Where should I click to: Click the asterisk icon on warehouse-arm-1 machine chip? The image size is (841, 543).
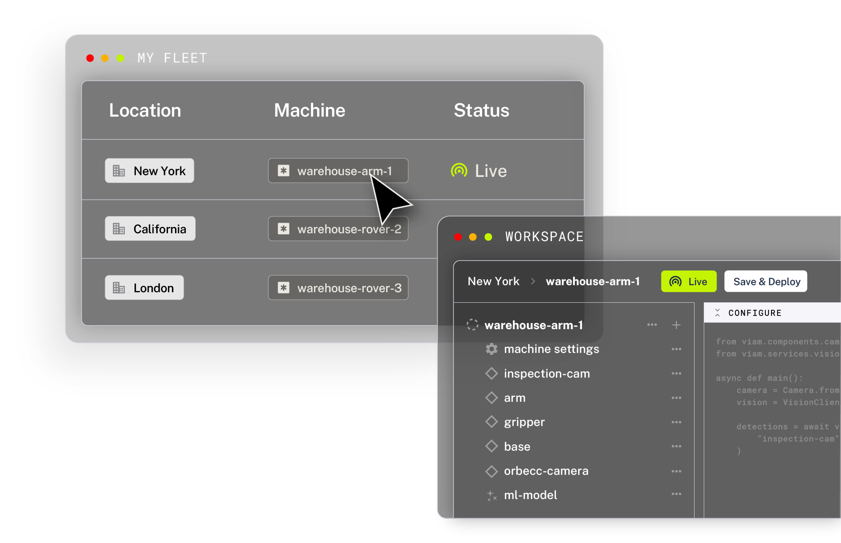283,171
